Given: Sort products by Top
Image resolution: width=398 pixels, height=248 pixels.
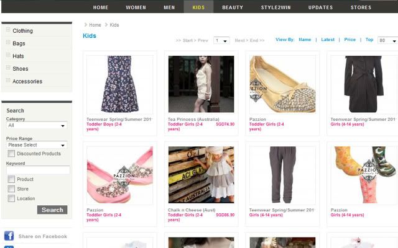Looking at the screenshot, I should (369, 40).
